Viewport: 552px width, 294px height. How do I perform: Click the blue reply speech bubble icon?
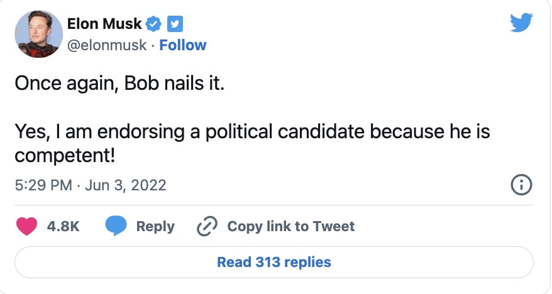116,226
